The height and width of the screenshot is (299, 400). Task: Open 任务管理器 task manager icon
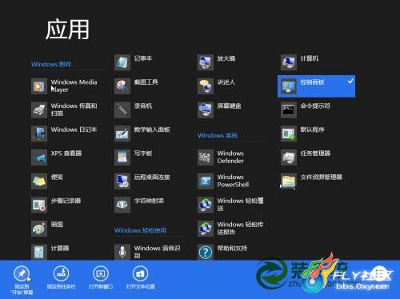pos(289,157)
